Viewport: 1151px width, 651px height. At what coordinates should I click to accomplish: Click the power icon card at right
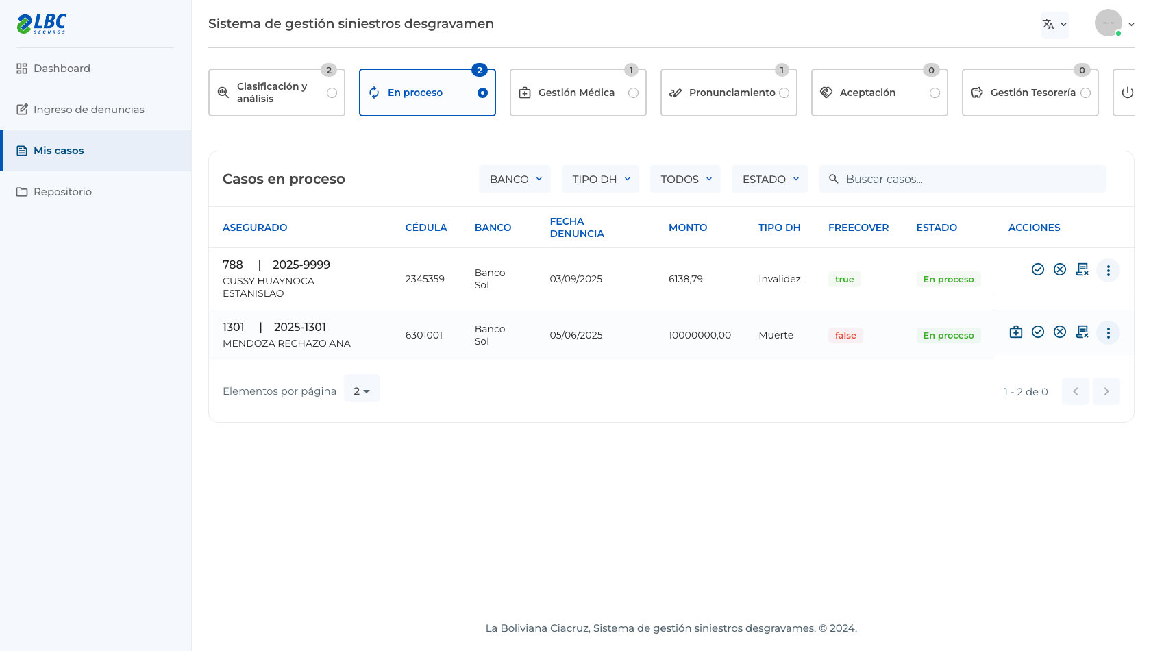[1127, 93]
